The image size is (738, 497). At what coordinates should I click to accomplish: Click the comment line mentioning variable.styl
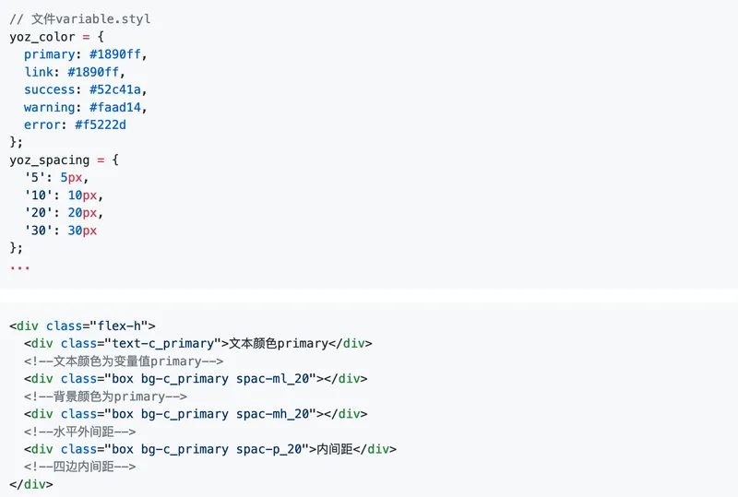[x=80, y=19]
